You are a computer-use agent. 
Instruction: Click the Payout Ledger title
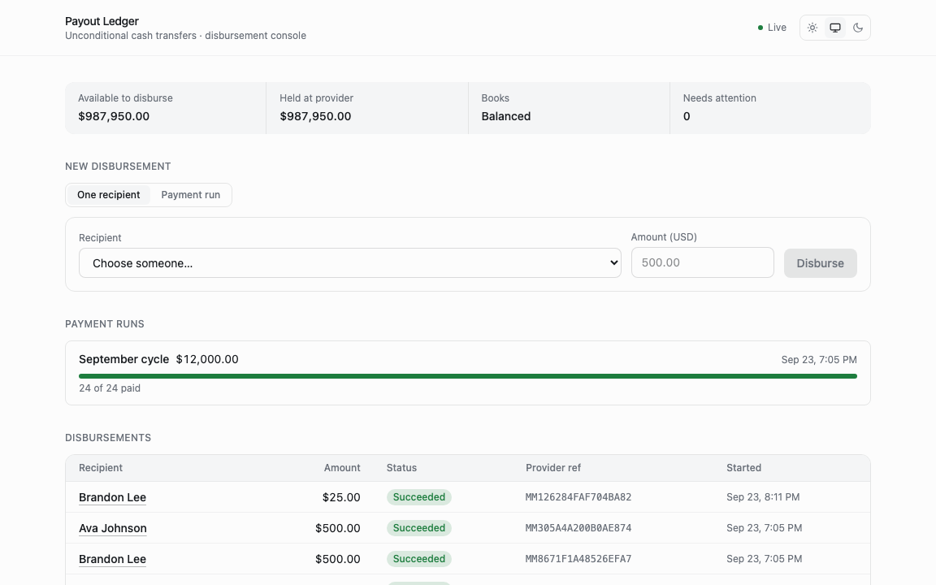102,21
